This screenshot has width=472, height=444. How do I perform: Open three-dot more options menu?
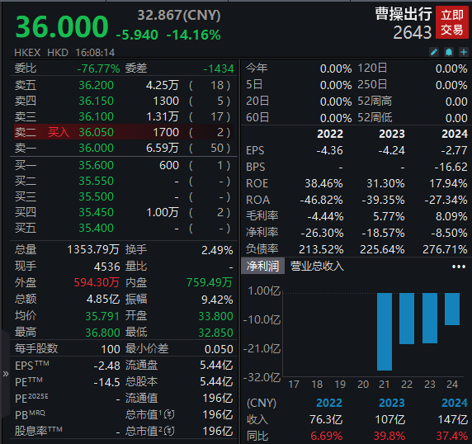pos(459,267)
